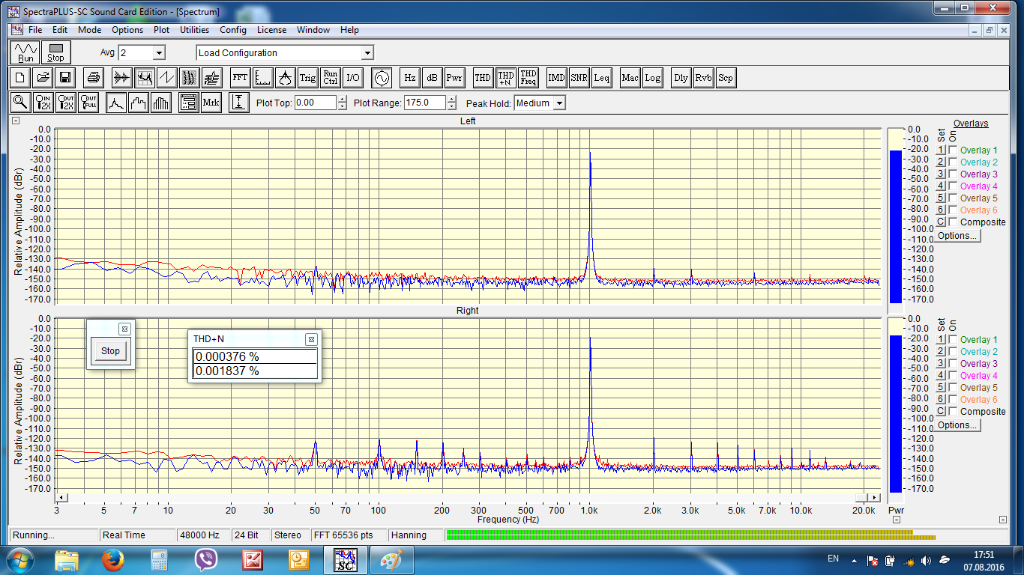
Task: Click the Save floppy disk icon
Action: pyautogui.click(x=65, y=78)
